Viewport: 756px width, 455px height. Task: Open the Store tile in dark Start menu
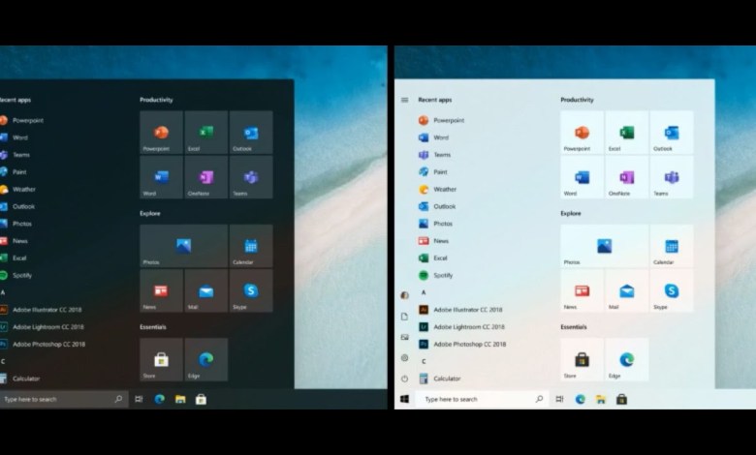point(161,360)
